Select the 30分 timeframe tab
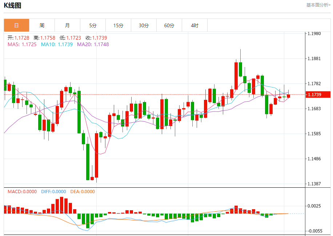The width and height of the screenshot is (333, 236). (144, 25)
